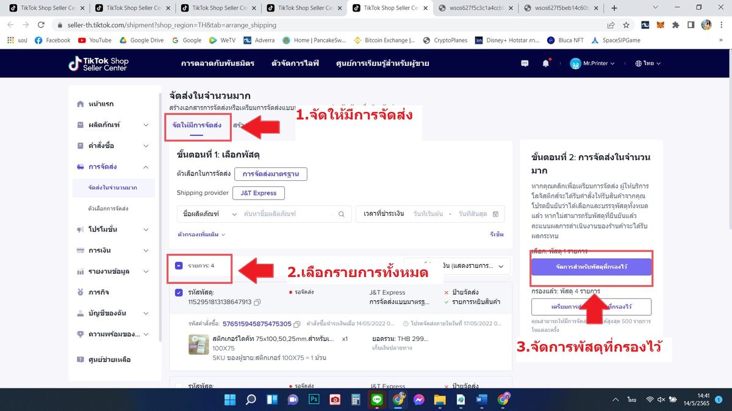Toggle the select-all checkbox beside รายการ: 4
Screen dimensions: 732x411
click(179, 265)
